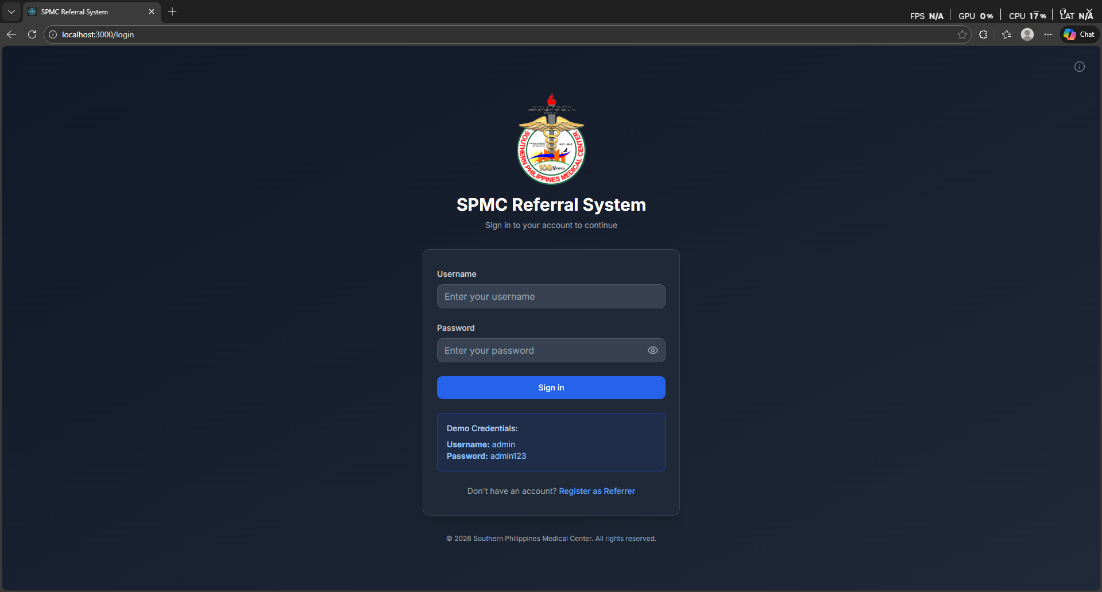
Task: Click the demo username value admin
Action: (x=504, y=444)
